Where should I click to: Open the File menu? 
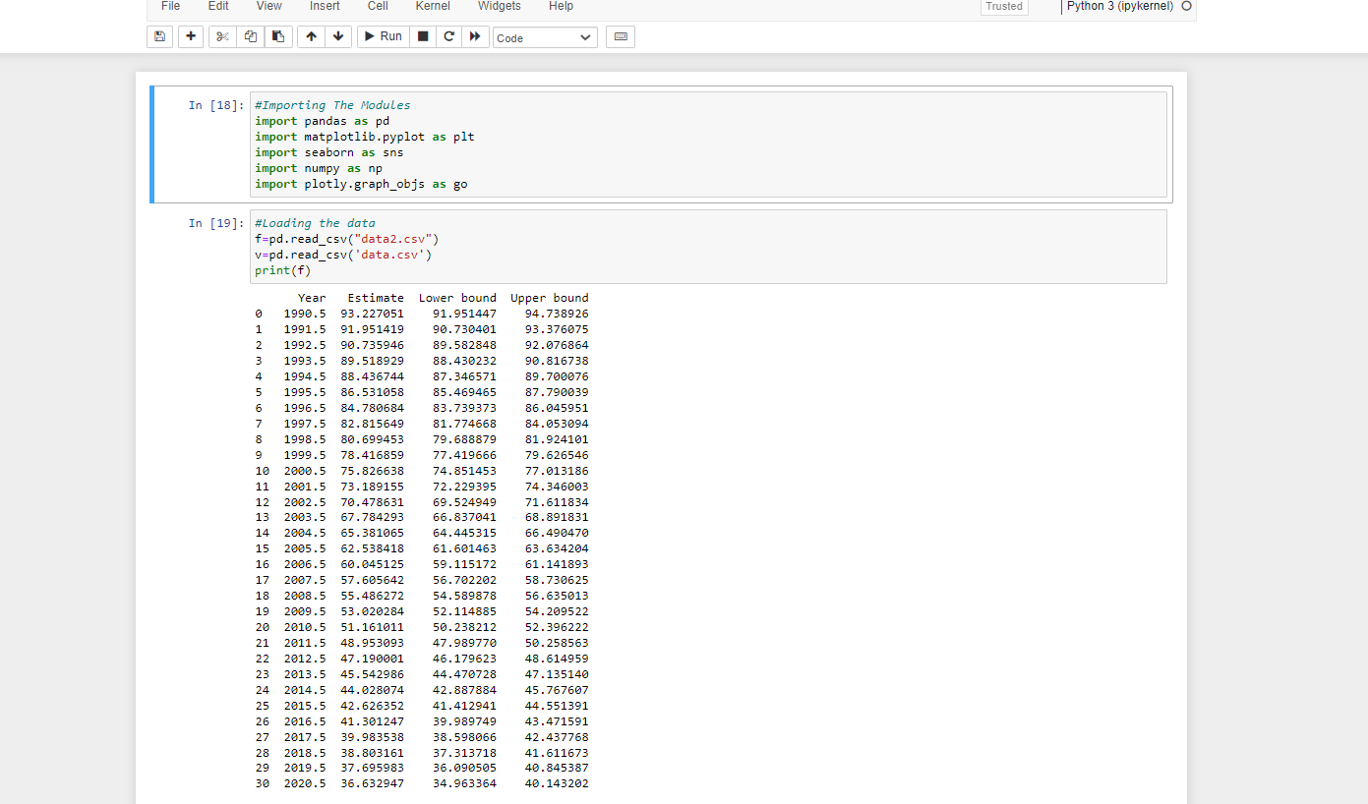tap(170, 6)
